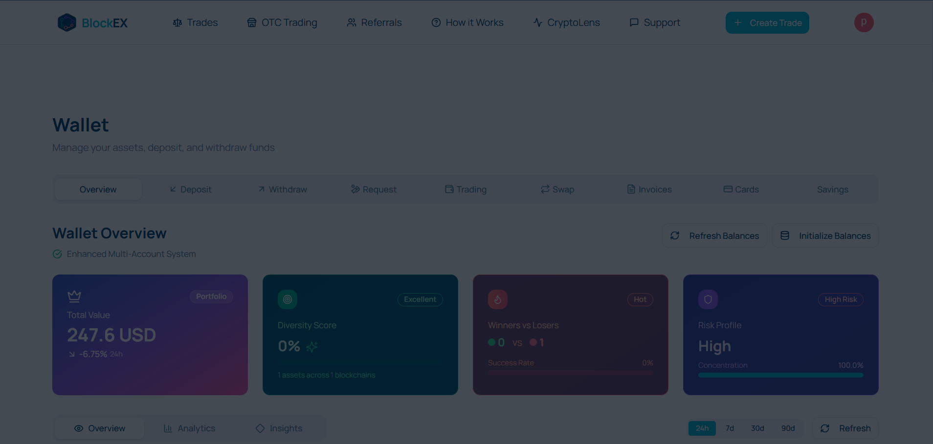The image size is (933, 444).
Task: Select the lower Overview eye tab
Action: coord(99,428)
